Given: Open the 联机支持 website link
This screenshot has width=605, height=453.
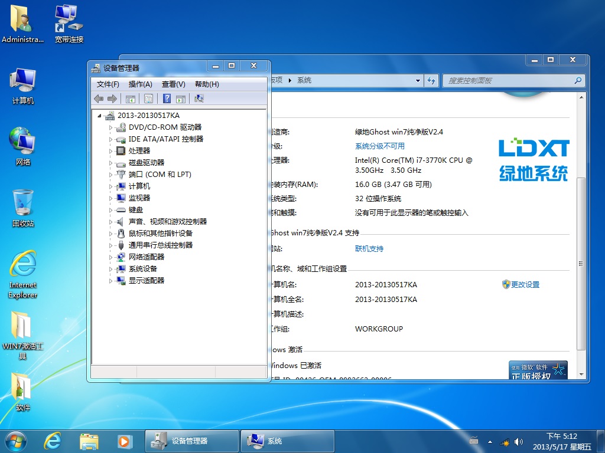Looking at the screenshot, I should (x=369, y=249).
